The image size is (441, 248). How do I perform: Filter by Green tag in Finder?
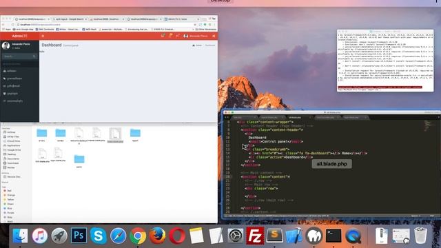[8, 204]
